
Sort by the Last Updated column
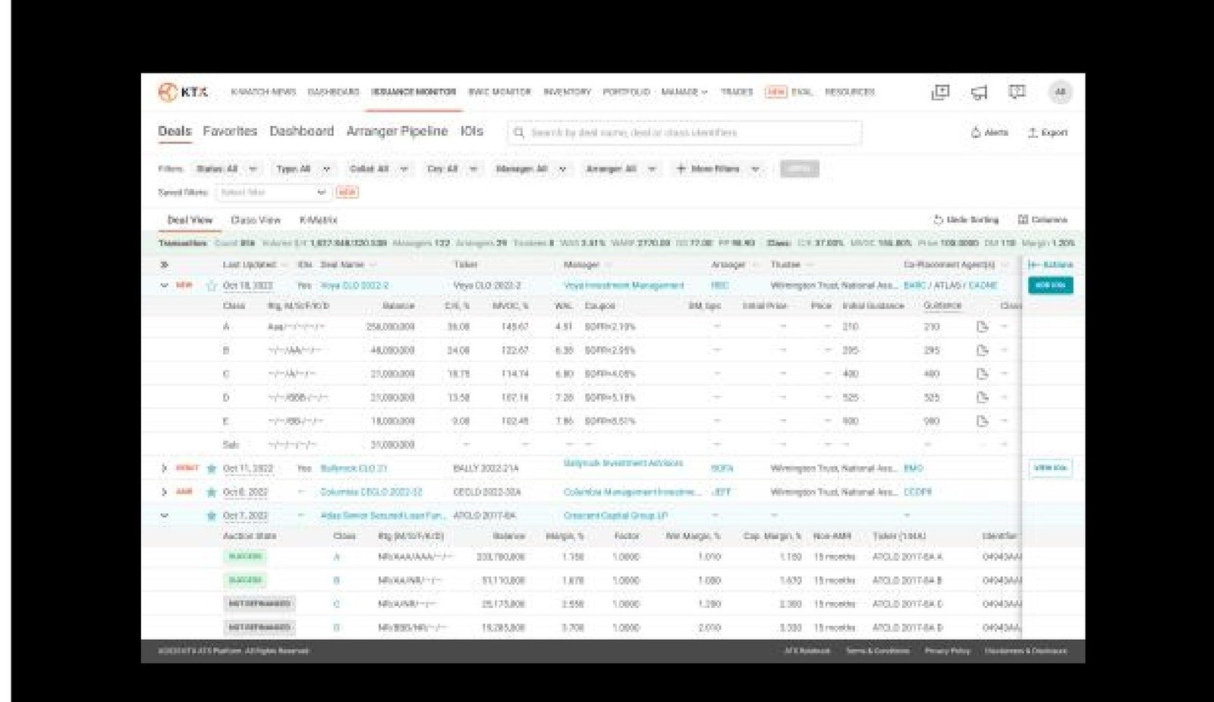249,265
